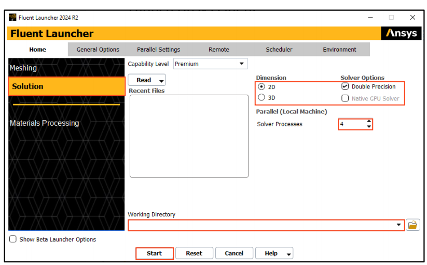Expand the Help button dropdown arrow

[x=288, y=254]
